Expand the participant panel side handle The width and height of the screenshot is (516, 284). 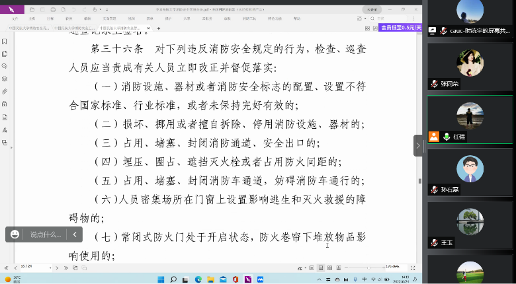418,145
